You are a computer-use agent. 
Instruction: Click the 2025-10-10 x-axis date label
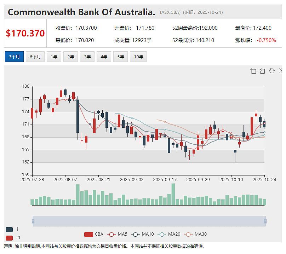coord(231,180)
